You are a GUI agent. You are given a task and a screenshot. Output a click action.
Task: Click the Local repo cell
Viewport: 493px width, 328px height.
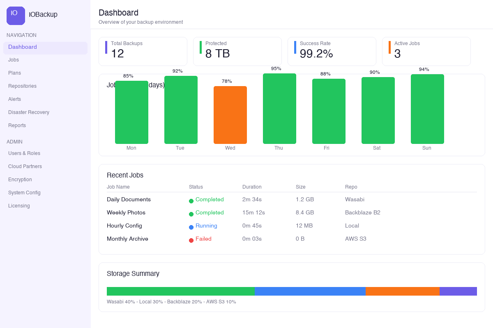352,226
